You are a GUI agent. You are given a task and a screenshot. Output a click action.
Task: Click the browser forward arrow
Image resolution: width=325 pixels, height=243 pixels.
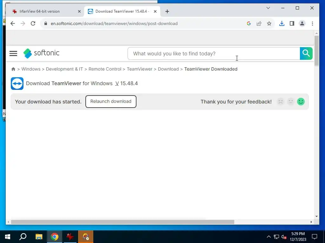23,23
